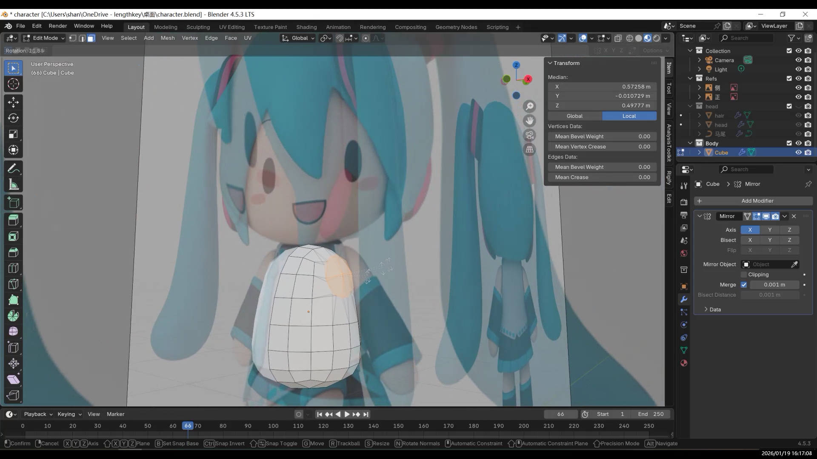Enable the Clipping checkbox in the Mirror modifier
Image resolution: width=817 pixels, height=459 pixels.
tap(744, 275)
